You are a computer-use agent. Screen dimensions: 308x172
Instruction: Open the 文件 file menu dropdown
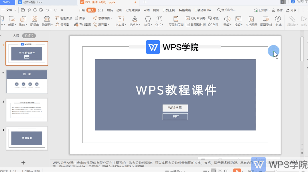(x=9, y=10)
